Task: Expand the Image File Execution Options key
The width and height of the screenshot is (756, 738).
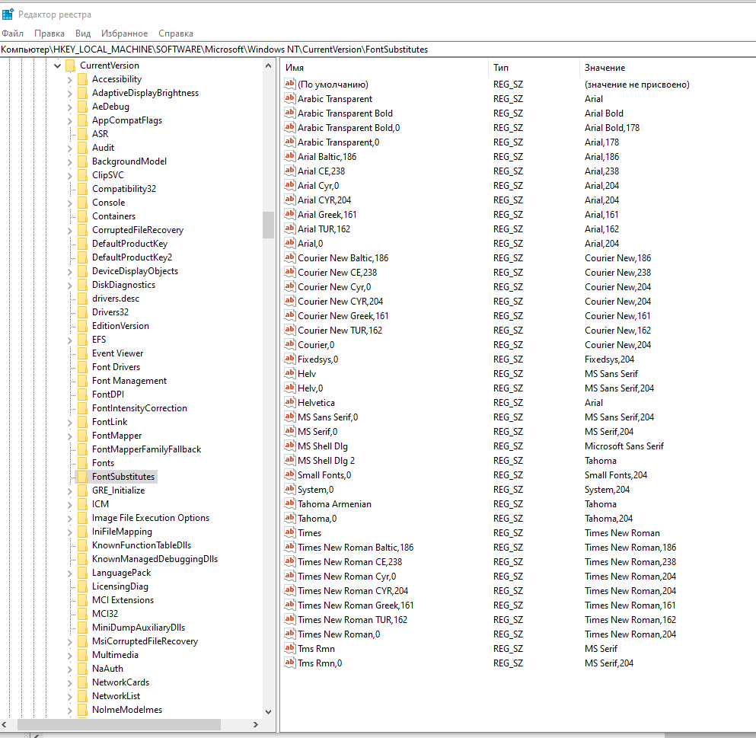Action: 70,518
